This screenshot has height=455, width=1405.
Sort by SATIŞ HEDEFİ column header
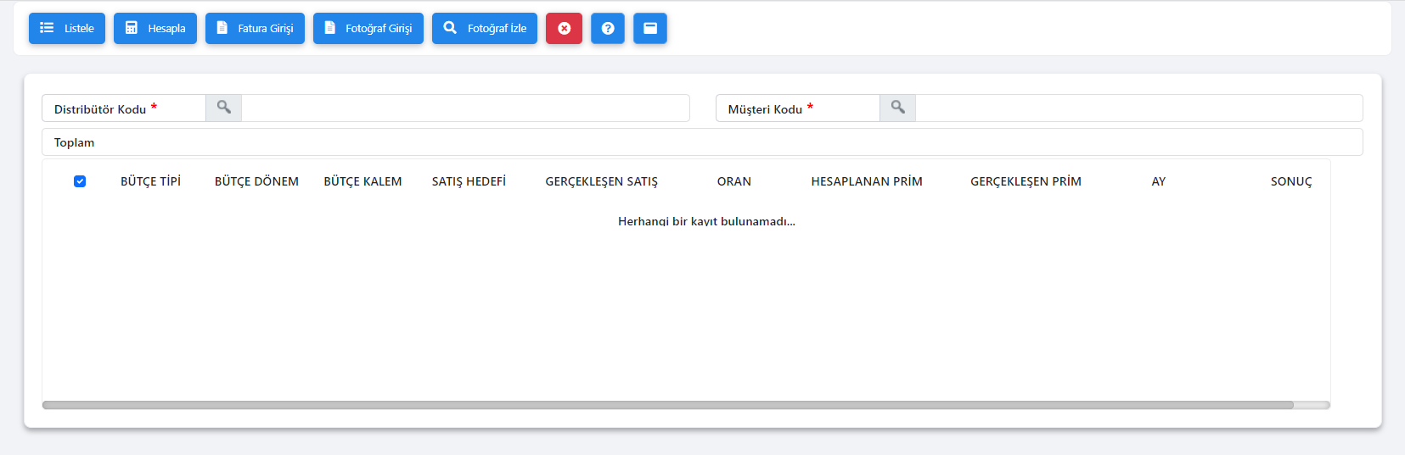pyautogui.click(x=469, y=181)
